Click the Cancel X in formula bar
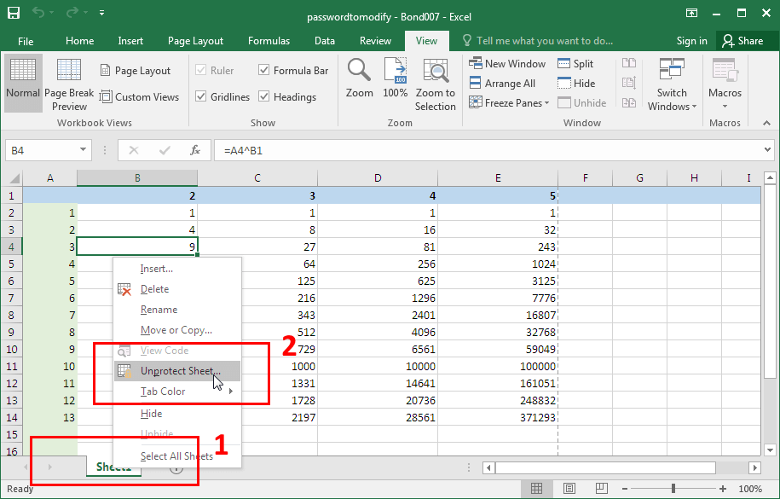Image resolution: width=780 pixels, height=499 pixels. coord(133,150)
